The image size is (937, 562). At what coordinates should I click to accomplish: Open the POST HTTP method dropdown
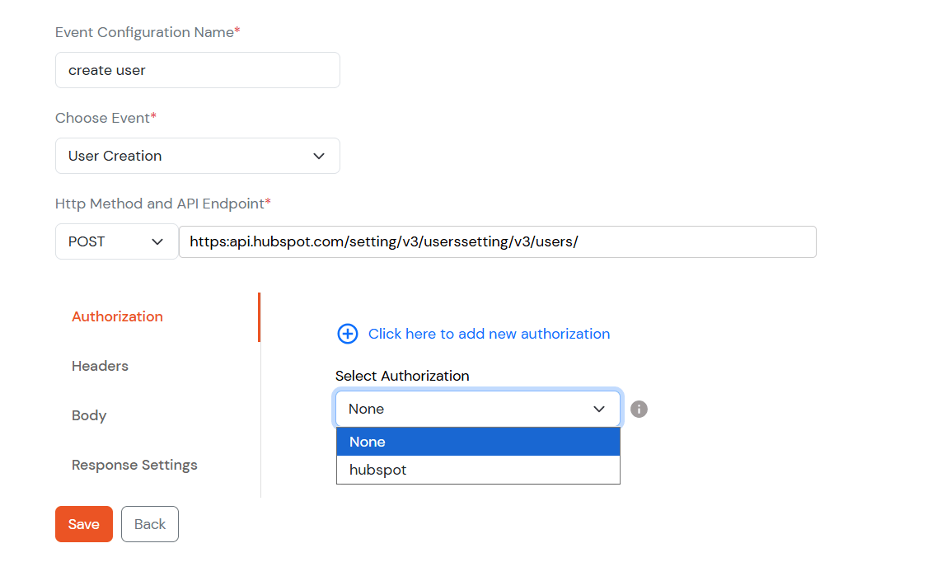point(116,241)
